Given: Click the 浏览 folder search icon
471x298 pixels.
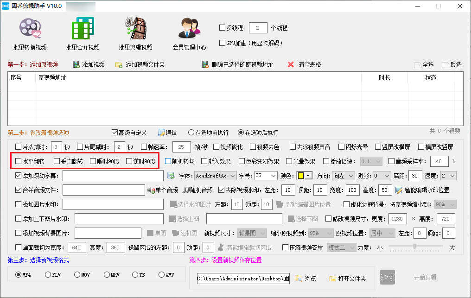Looking at the screenshot, I should pyautogui.click(x=298, y=279).
